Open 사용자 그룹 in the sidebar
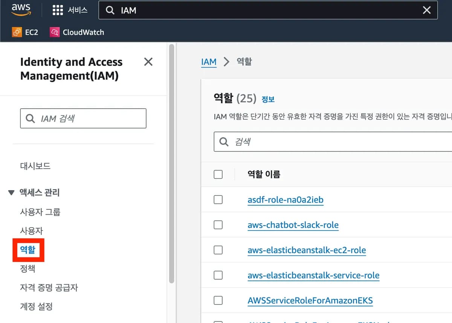 pyautogui.click(x=40, y=212)
